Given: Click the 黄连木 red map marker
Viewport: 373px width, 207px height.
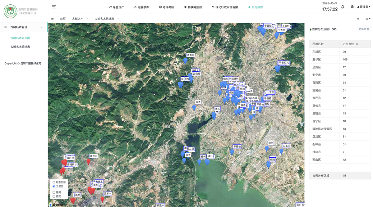Looking at the screenshot, I should click(x=89, y=162).
